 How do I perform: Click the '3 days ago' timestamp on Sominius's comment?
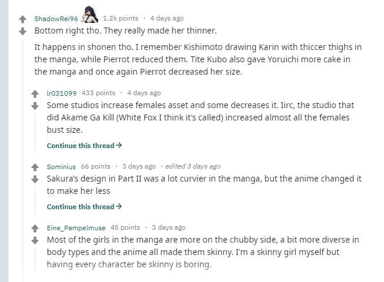click(139, 166)
